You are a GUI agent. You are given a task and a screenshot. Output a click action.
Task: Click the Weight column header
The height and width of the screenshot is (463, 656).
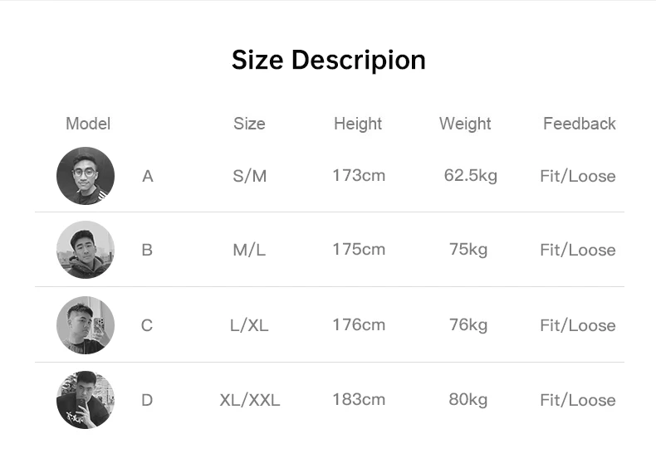click(465, 124)
